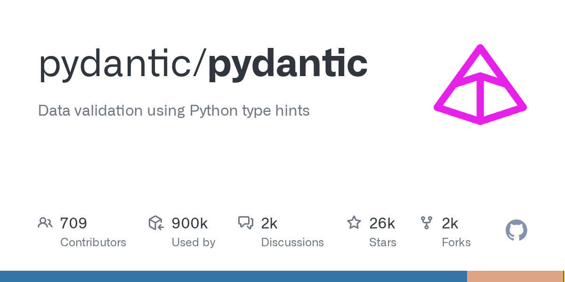Click the 26k Stars count
565x282 pixels.
382,223
